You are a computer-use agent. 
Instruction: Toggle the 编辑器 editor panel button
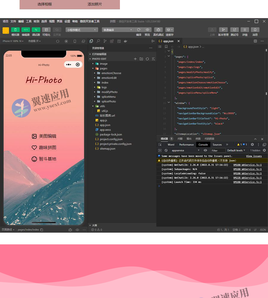26,30
